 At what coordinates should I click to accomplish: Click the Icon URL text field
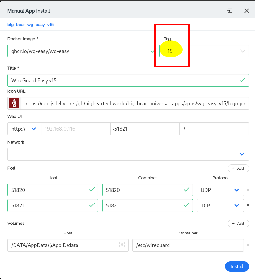[135, 103]
